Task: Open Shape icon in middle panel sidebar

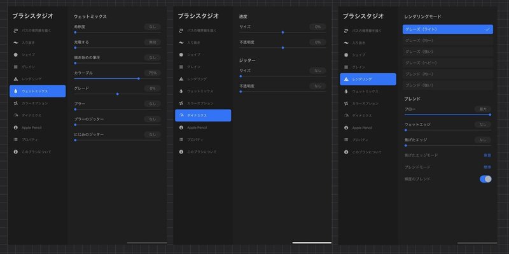Action: click(181, 55)
